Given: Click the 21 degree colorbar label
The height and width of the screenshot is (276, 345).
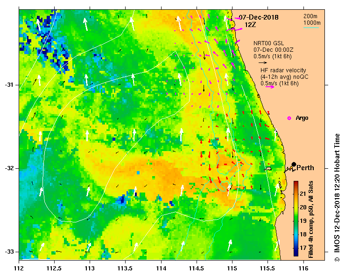Looking at the screenshot, I should click(303, 194).
